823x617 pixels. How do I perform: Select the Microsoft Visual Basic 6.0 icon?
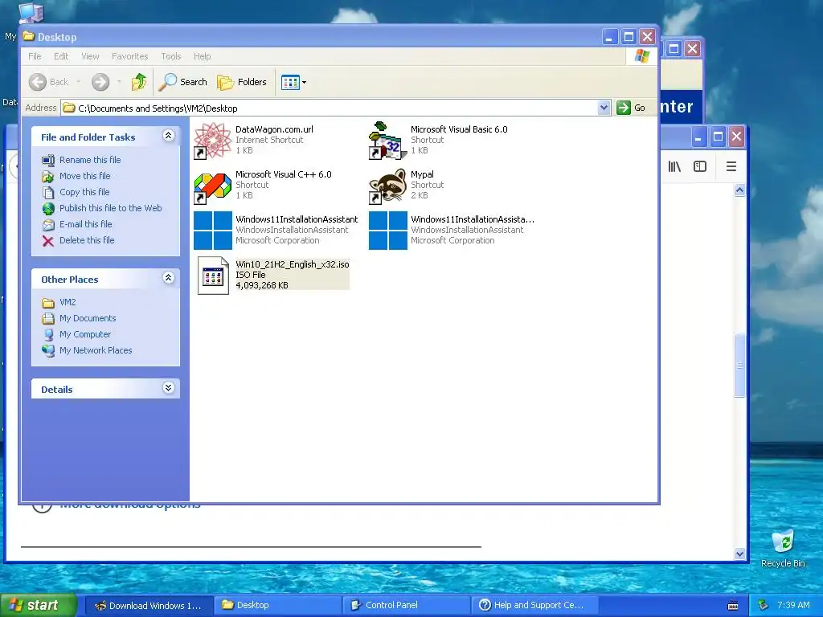coord(388,141)
